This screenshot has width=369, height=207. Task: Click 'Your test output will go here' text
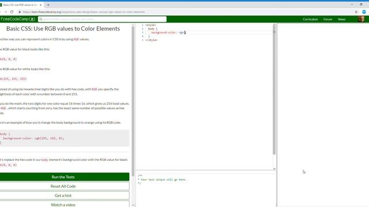tap(163, 179)
